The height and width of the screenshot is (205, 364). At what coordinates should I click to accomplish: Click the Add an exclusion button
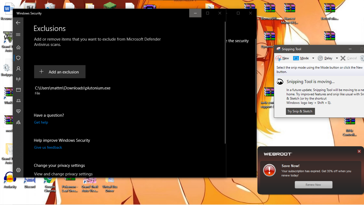point(60,72)
